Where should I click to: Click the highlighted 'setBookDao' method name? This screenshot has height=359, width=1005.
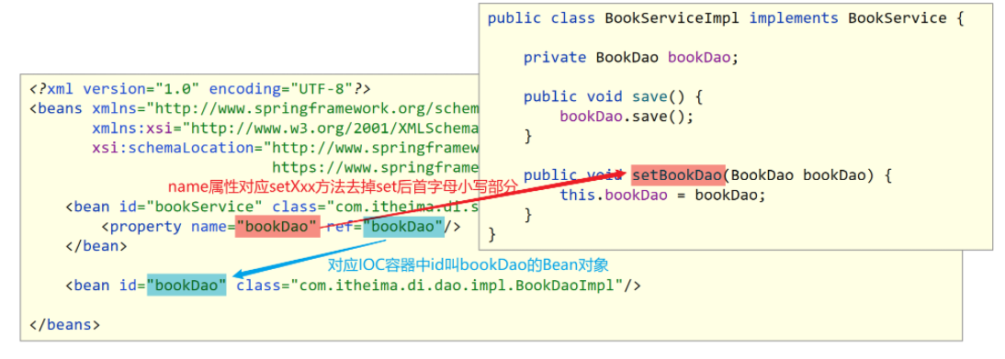[677, 175]
